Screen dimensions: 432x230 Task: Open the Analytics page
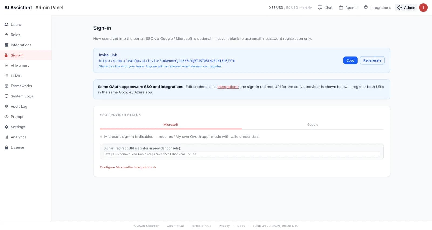(x=26, y=137)
